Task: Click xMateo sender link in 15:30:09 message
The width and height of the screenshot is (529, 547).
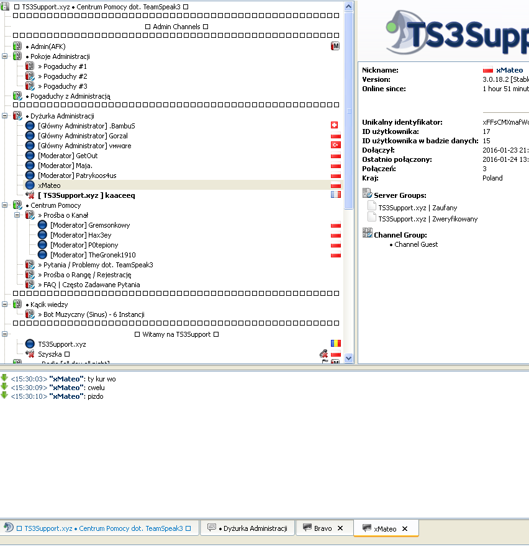Action: click(66, 388)
